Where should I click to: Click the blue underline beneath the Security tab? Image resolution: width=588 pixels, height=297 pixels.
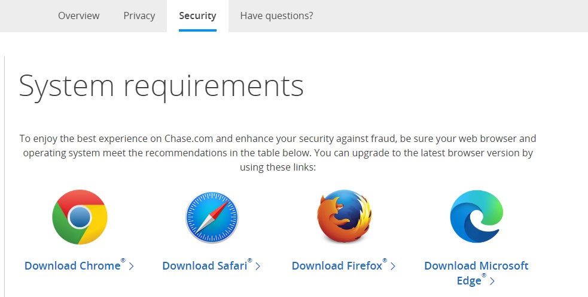(197, 30)
